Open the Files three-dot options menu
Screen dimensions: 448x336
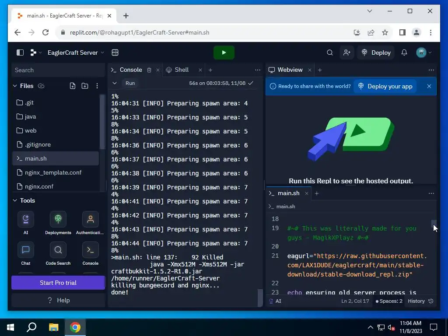97,86
